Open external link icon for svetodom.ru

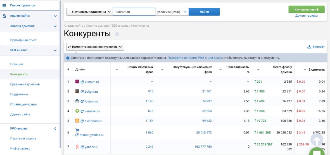pyautogui.click(x=82, y=121)
